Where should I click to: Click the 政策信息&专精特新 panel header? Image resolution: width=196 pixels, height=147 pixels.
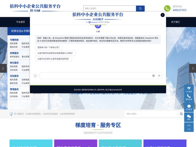pyautogui.click(x=19, y=31)
